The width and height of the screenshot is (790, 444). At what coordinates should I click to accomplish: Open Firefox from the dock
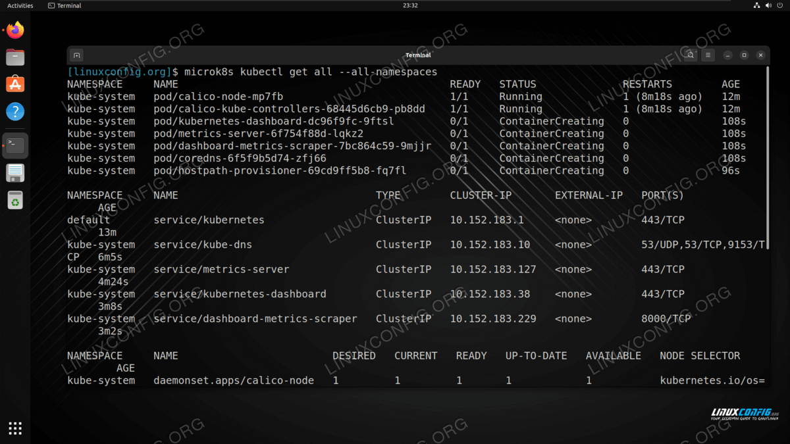(15, 30)
